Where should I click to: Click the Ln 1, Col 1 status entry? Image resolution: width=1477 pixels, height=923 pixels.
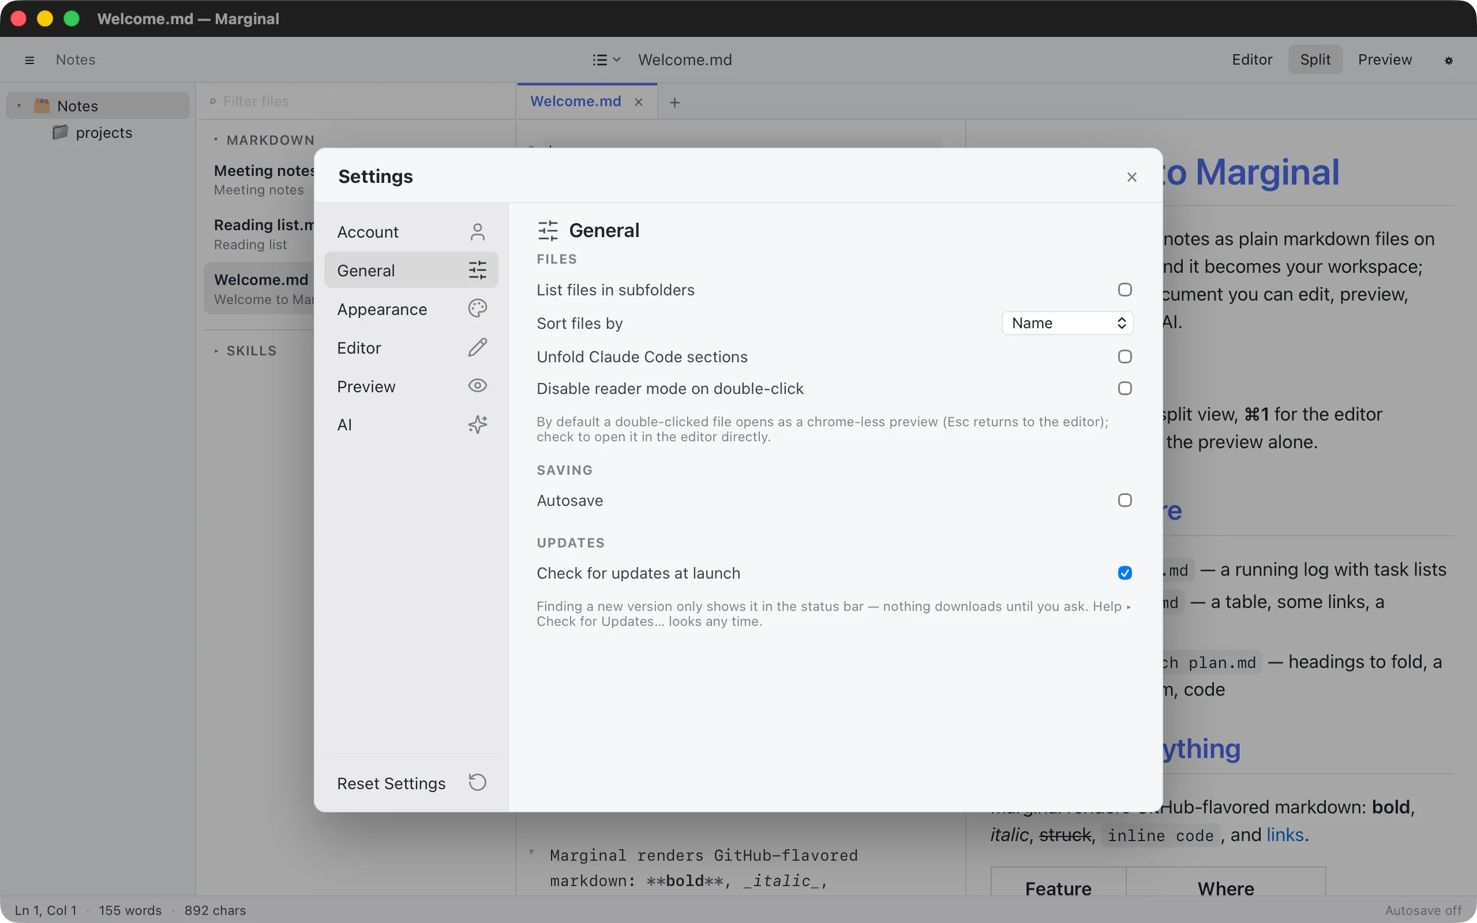[x=46, y=910]
